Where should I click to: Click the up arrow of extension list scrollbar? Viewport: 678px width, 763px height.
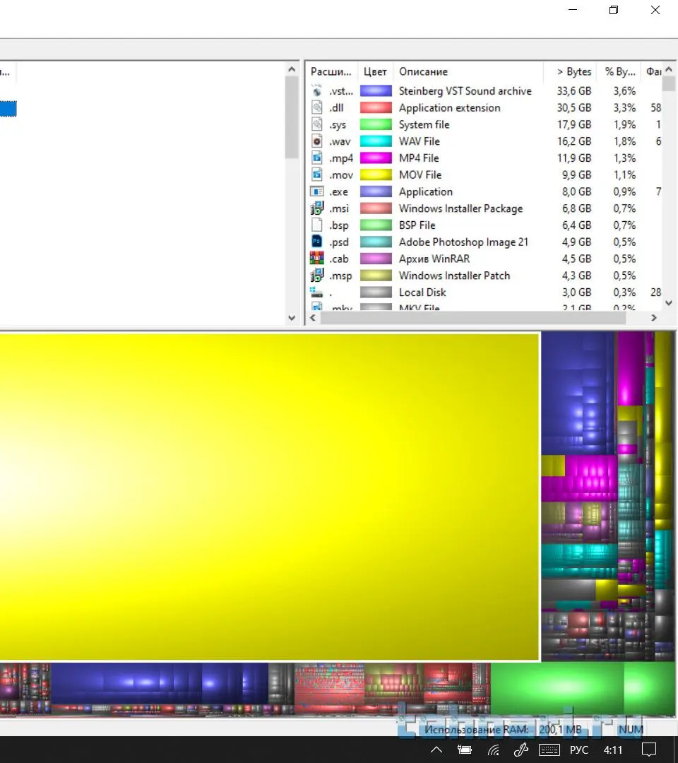click(669, 69)
